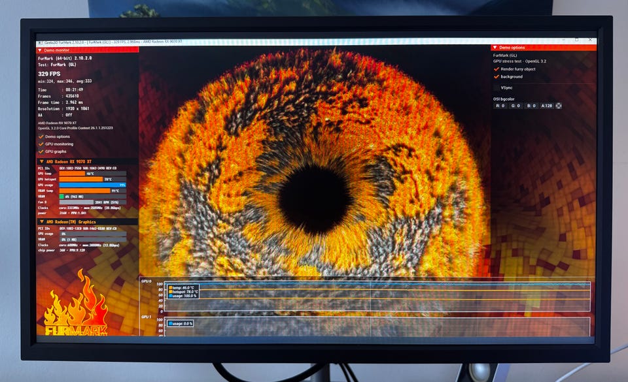Open the OSI bgcolor color swatch

(559, 106)
